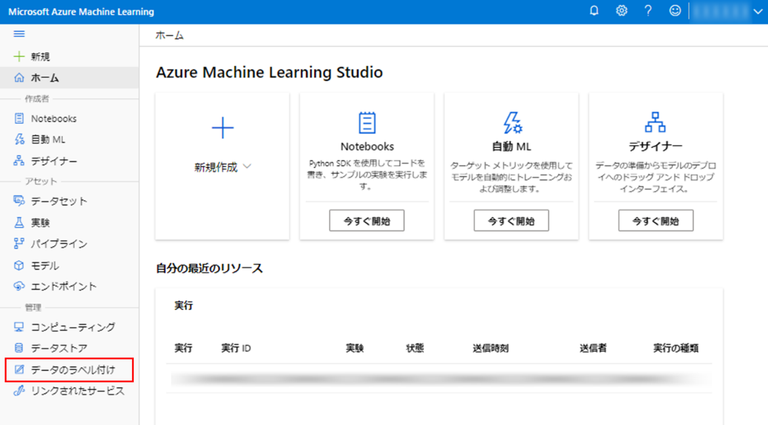Click 今すぐ開始 on the 自動 ML card
This screenshot has width=768, height=425.
[511, 221]
